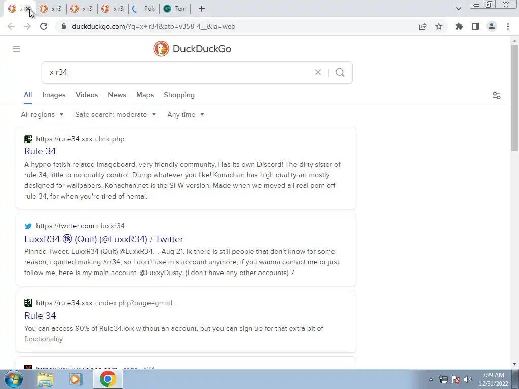This screenshot has height=389, width=519.
Task: Click the https://twitter.com › luxxr34 URL
Action: coord(80,226)
